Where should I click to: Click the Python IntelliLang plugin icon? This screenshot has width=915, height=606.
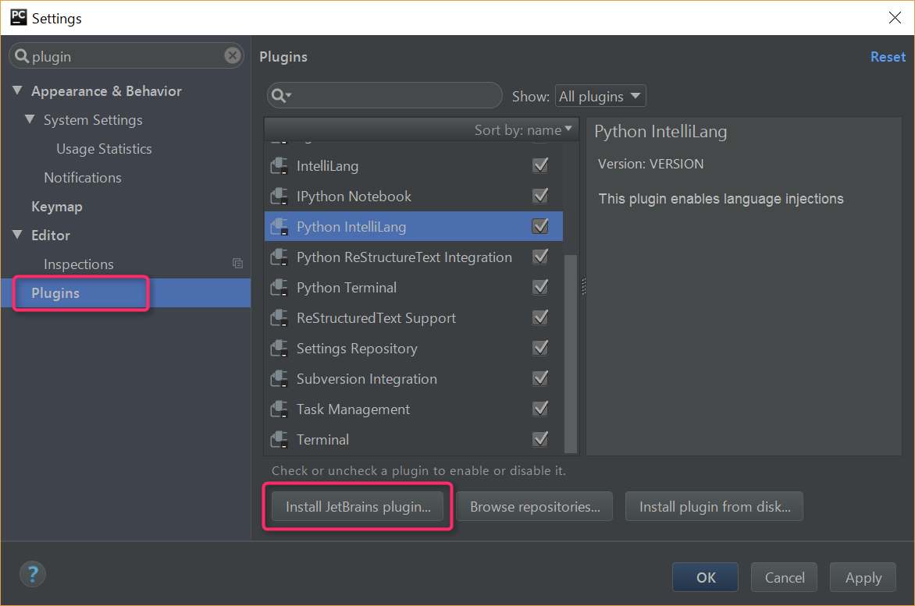click(279, 227)
